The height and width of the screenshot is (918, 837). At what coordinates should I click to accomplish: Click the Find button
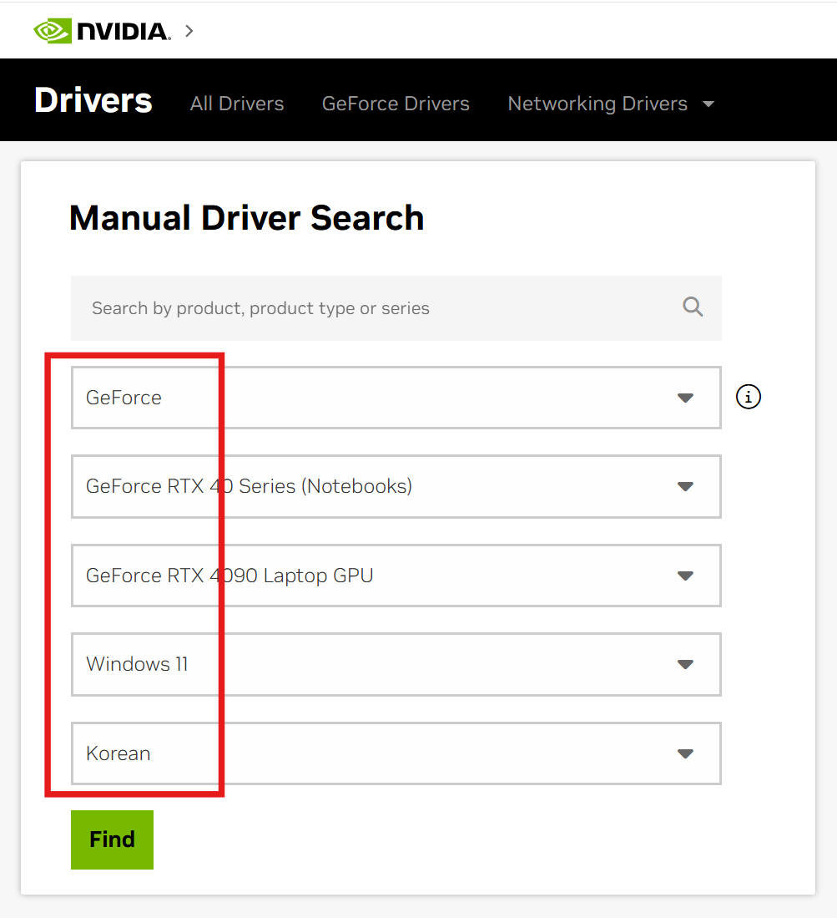point(113,839)
